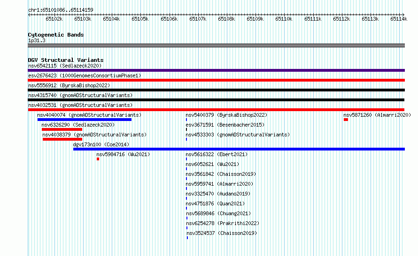The height and width of the screenshot is (256, 418).
Task: Click the nsv6542115 (Sedlazeck2020) variant label
Action: pyautogui.click(x=65, y=66)
